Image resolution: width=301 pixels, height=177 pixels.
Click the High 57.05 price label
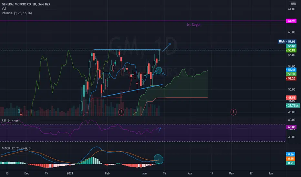tap(287, 42)
